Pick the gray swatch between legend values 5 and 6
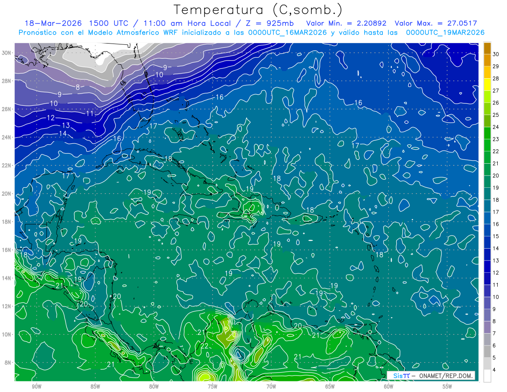Screen dimensions: 507x392 coord(487,352)
